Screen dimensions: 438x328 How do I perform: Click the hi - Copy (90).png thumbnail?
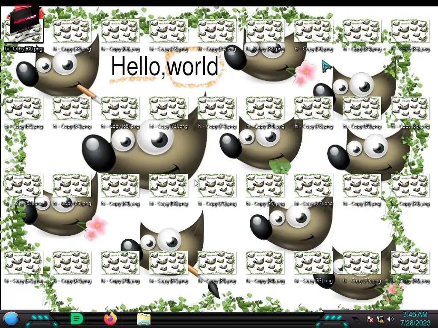point(265,263)
